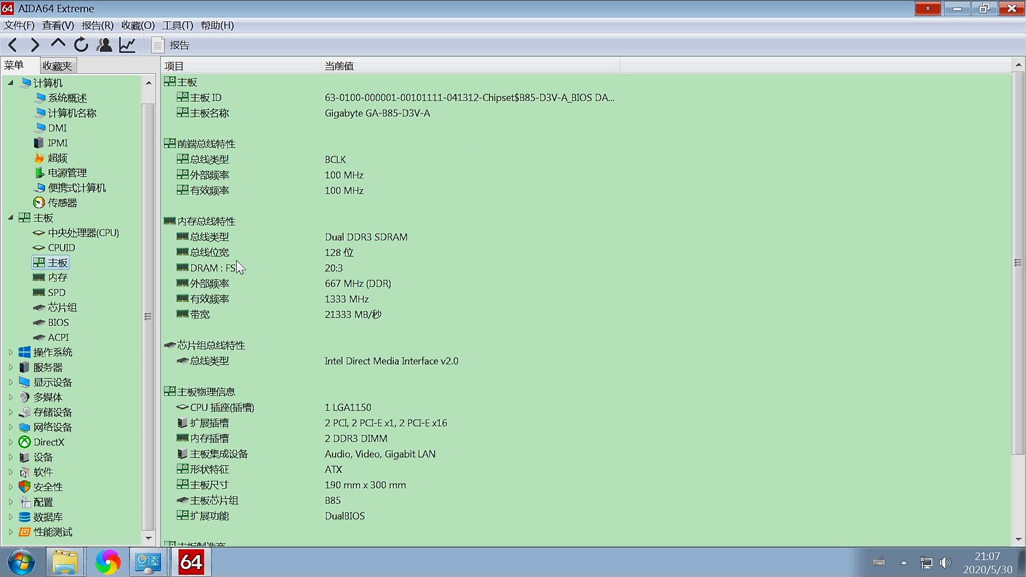Open AIDA64 icon in the taskbar
The width and height of the screenshot is (1026, 577).
(x=191, y=562)
